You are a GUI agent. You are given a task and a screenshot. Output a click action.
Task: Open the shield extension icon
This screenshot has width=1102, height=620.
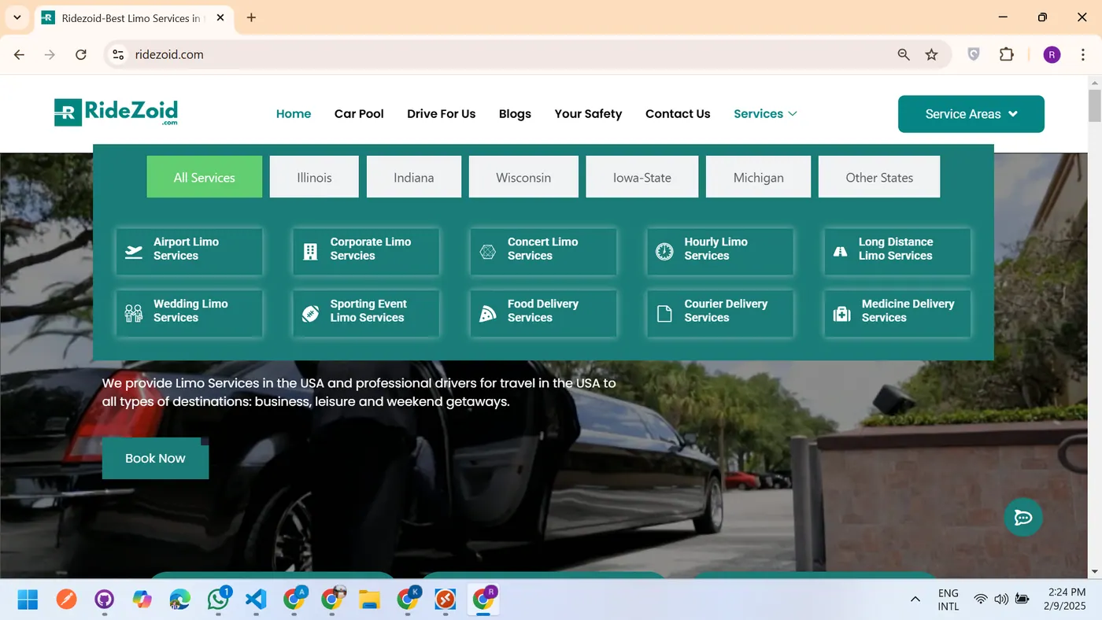pos(974,54)
